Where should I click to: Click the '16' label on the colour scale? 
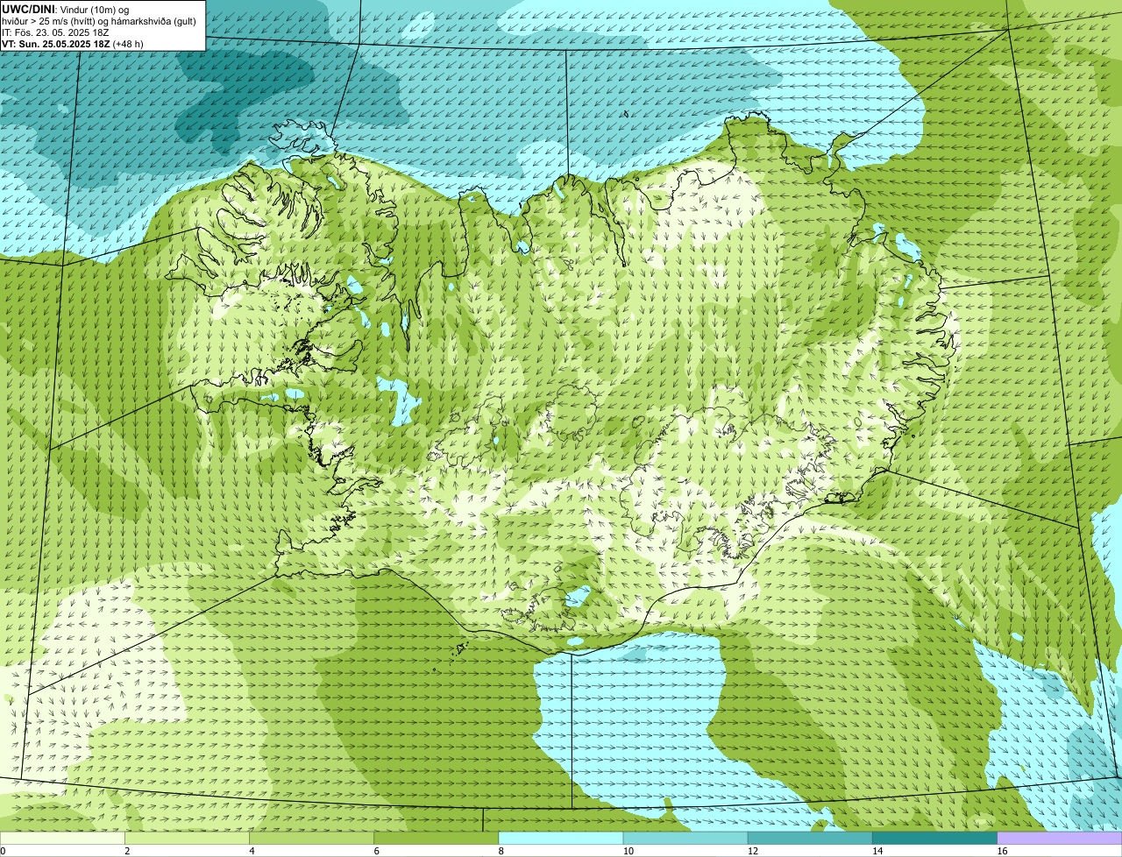tap(1002, 851)
